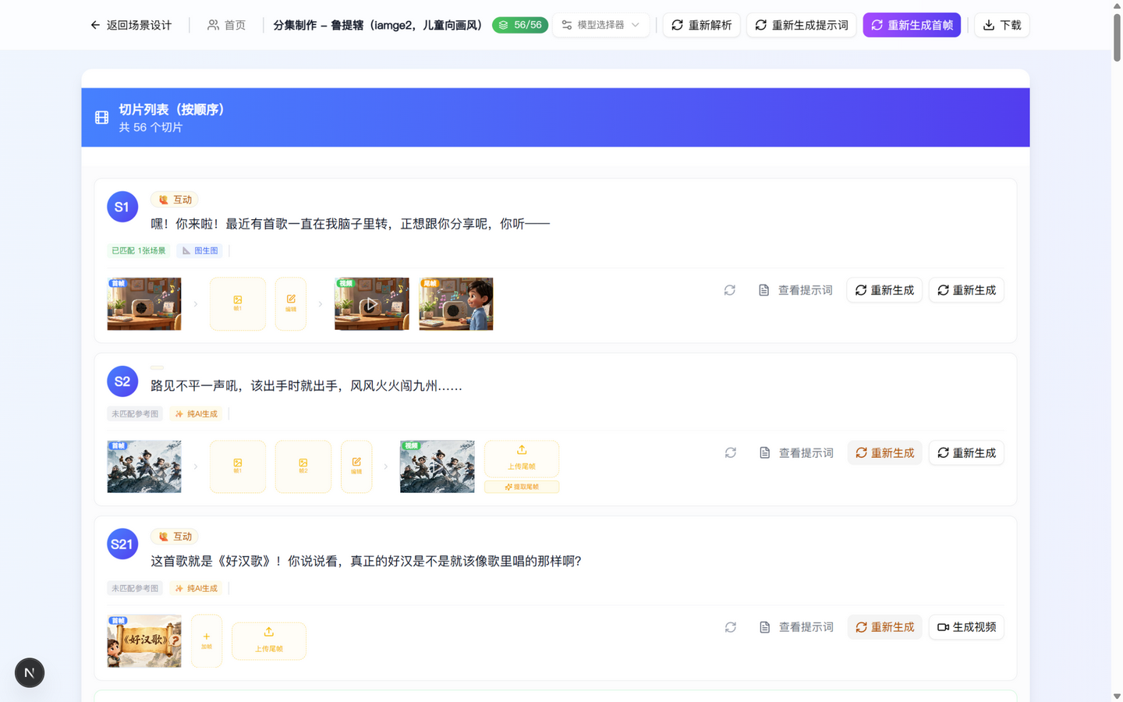Click the title 分集制作 – 鲁提辖
The height and width of the screenshot is (702, 1123).
point(378,25)
